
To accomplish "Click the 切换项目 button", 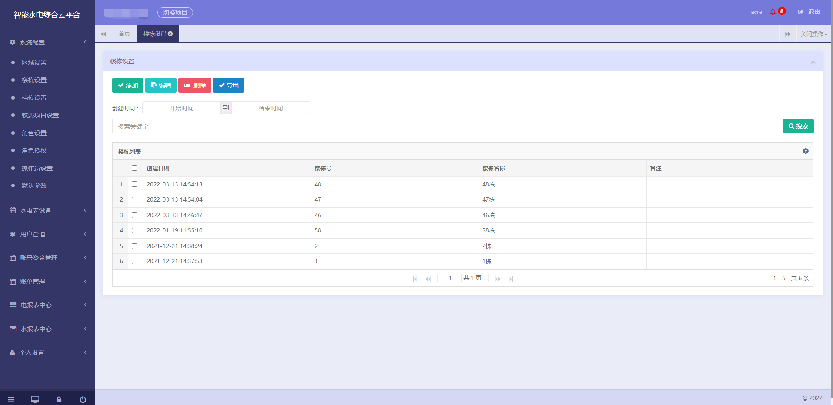I will 175,13.
